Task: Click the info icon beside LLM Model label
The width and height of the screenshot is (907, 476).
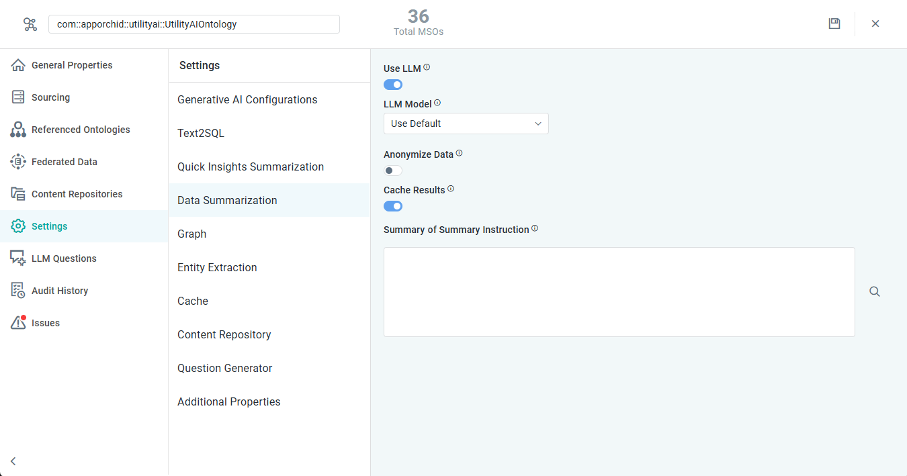Action: pos(437,103)
